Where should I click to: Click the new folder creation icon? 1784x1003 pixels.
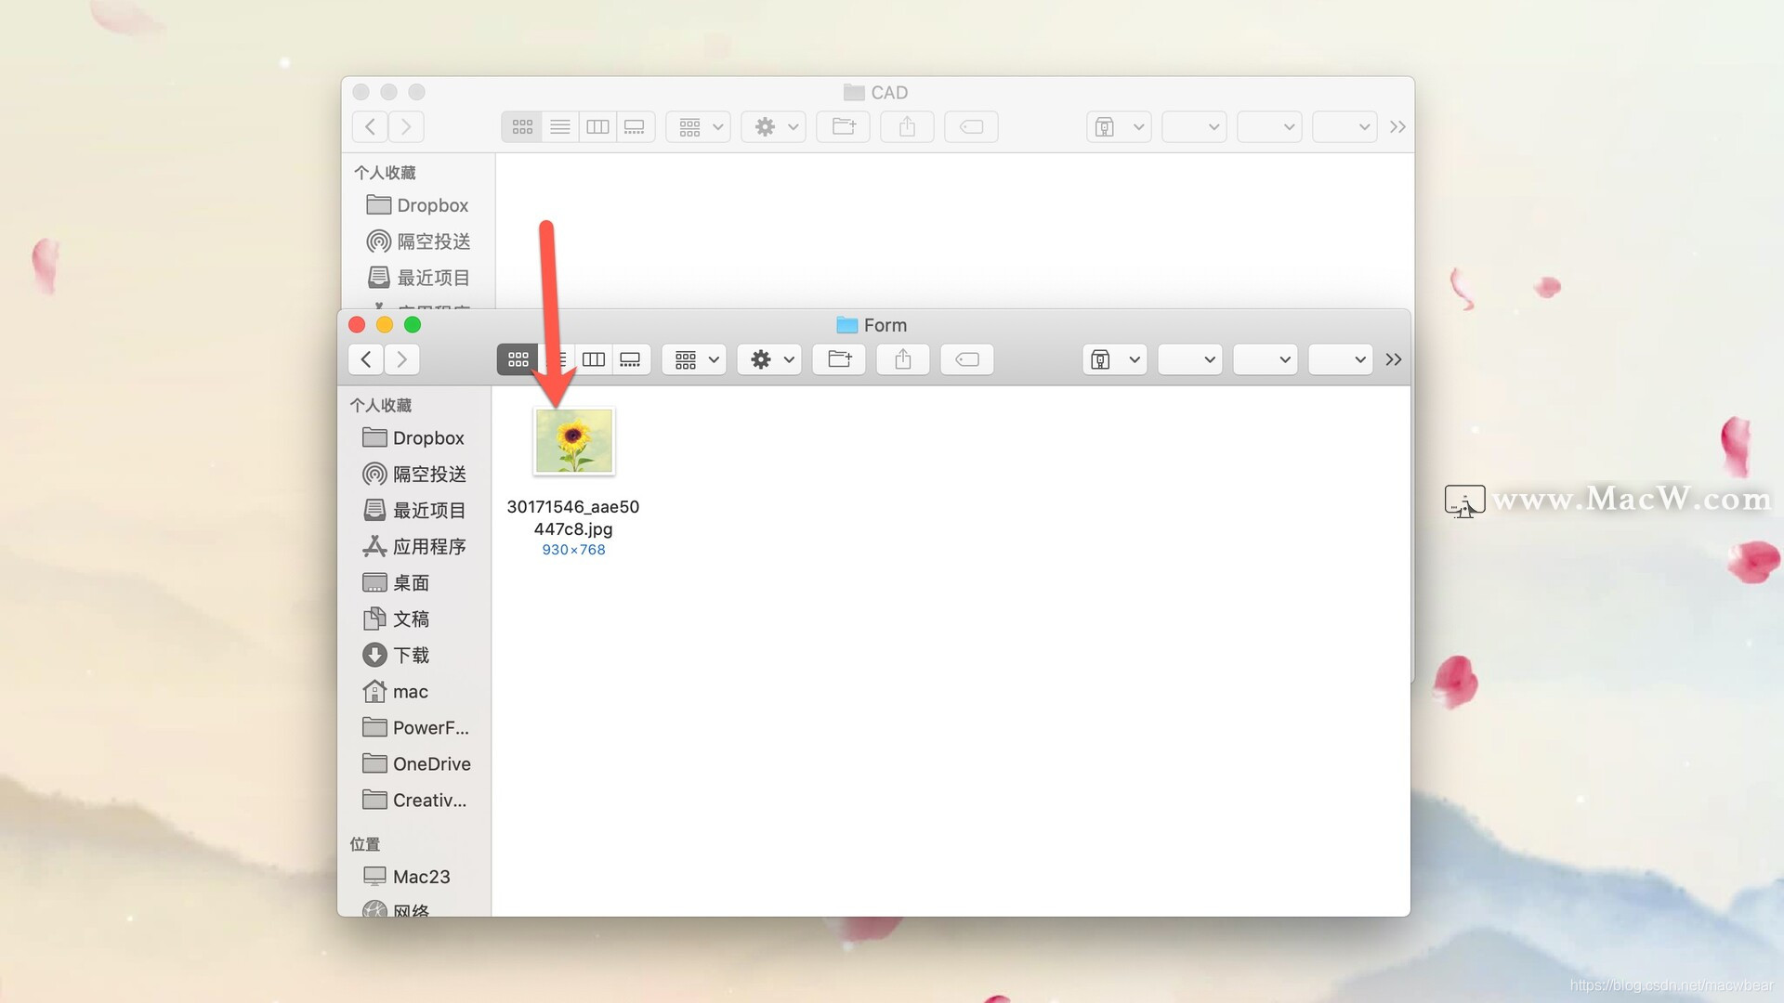coord(839,358)
